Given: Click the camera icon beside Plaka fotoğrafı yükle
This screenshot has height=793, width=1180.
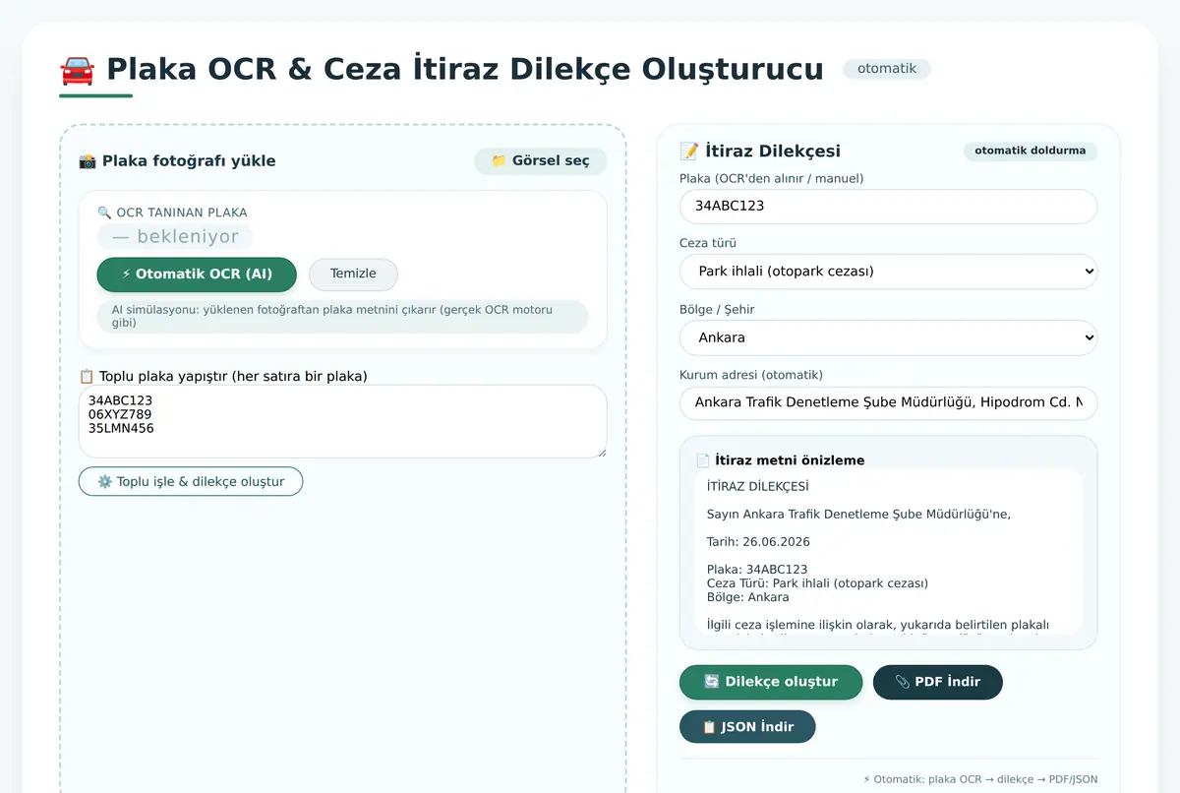Looking at the screenshot, I should click(88, 161).
